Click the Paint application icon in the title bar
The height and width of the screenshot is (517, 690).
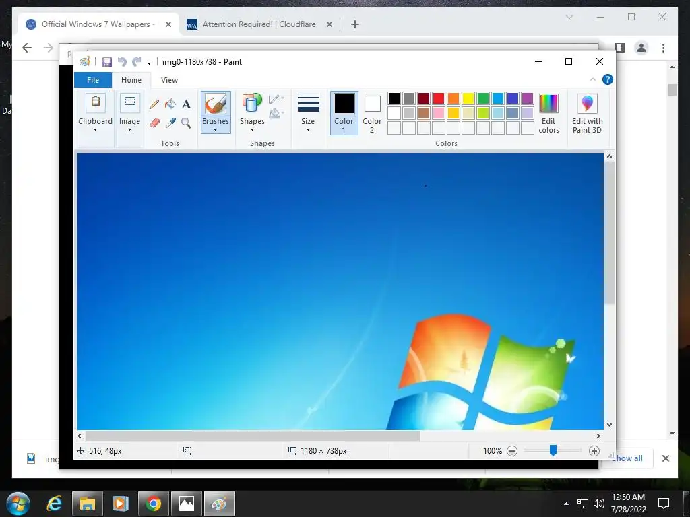pyautogui.click(x=84, y=62)
